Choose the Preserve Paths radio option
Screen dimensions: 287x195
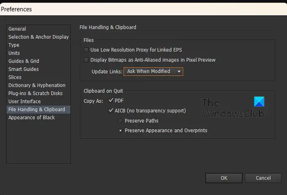[121, 121]
